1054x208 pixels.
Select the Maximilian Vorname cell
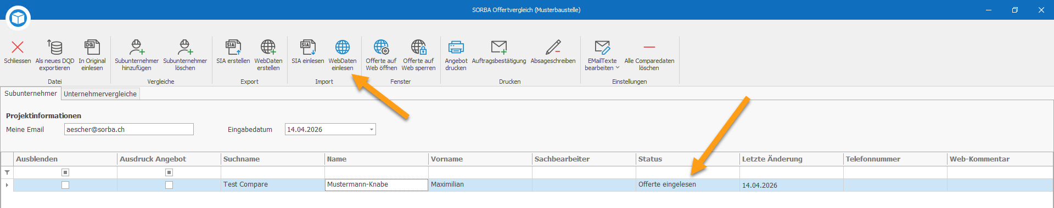480,185
